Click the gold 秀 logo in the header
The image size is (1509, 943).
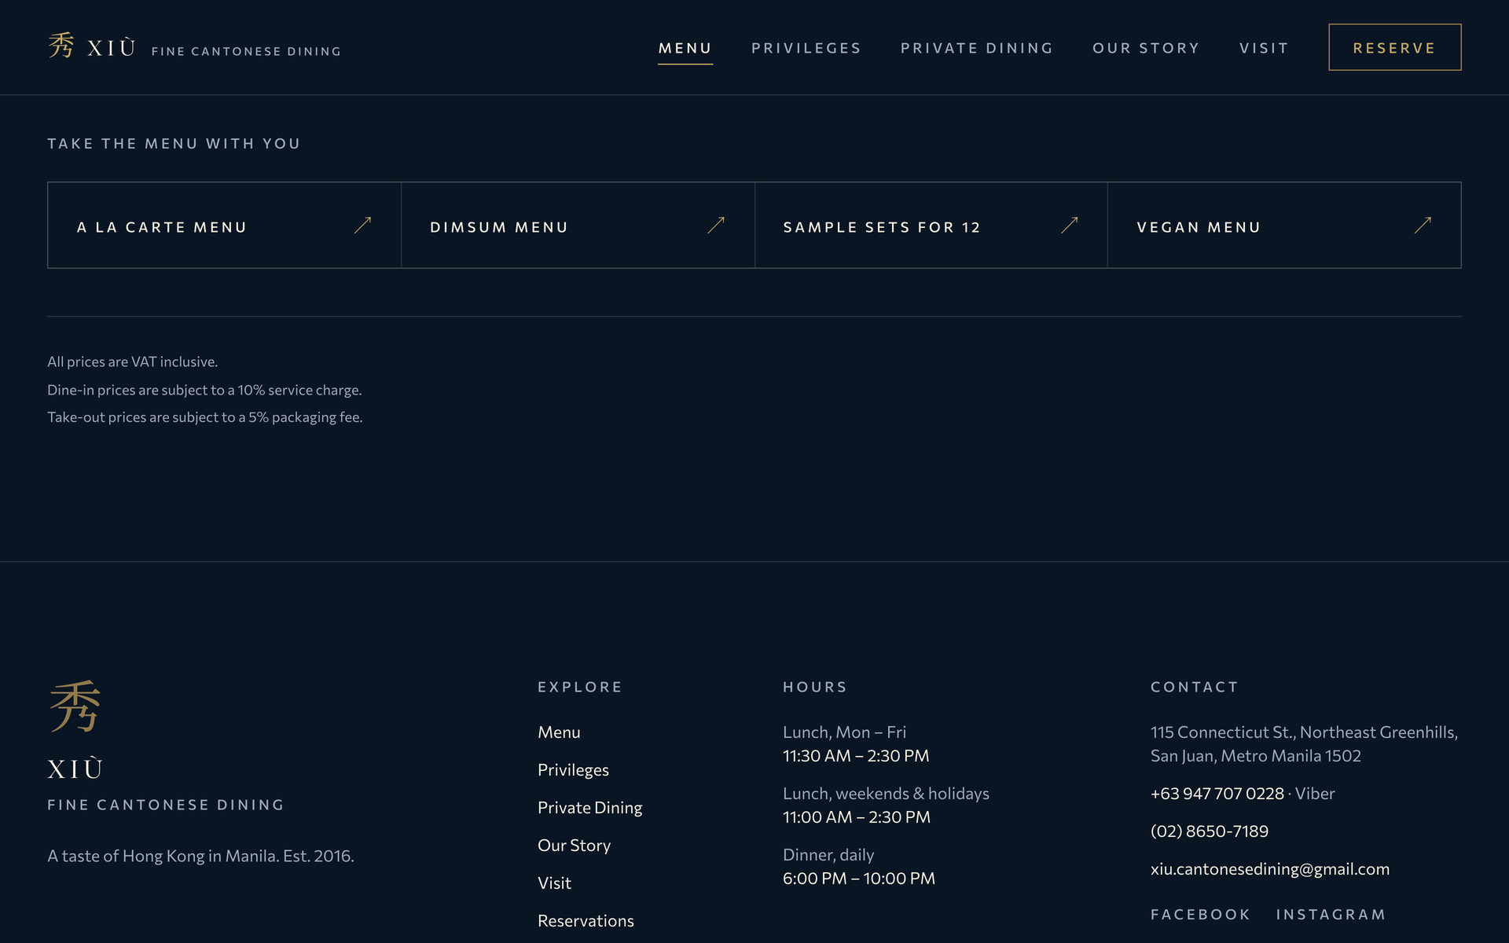[x=61, y=46]
